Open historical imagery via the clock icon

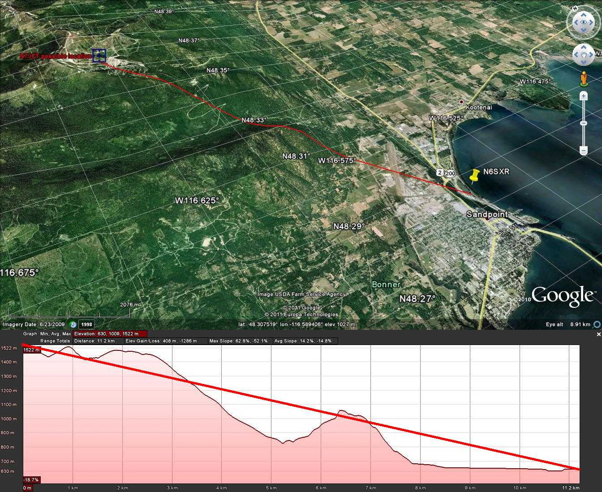(x=73, y=324)
